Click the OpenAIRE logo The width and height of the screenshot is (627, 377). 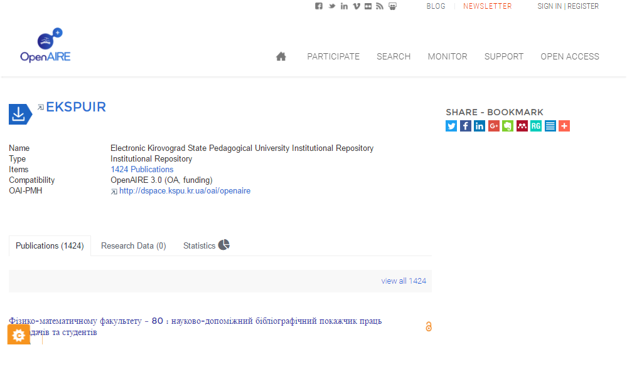click(45, 46)
